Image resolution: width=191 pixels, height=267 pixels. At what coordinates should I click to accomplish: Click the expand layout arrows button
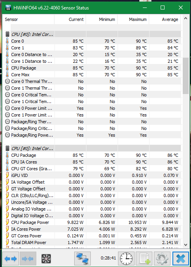coord(11,259)
